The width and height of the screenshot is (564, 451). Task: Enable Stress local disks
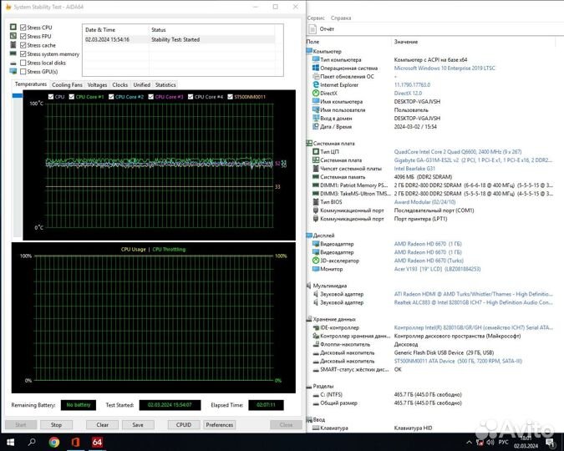[x=23, y=63]
